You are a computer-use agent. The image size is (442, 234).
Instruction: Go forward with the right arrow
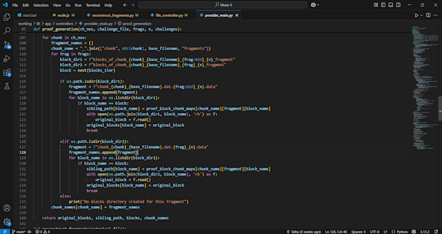133,5
